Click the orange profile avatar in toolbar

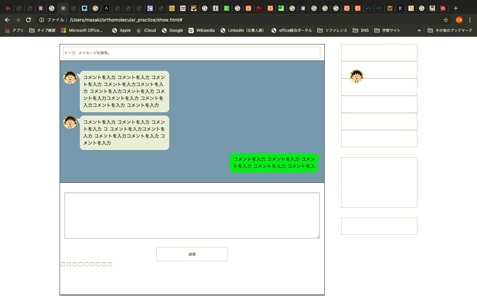coord(459,20)
